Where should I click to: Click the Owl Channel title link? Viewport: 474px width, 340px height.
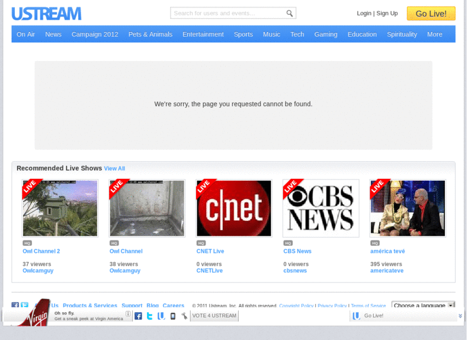pos(126,251)
